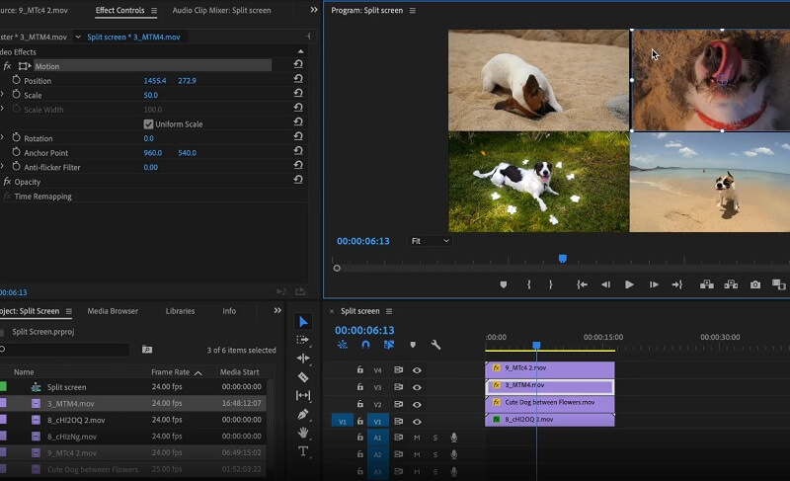Sort project items by Name column

coord(24,372)
